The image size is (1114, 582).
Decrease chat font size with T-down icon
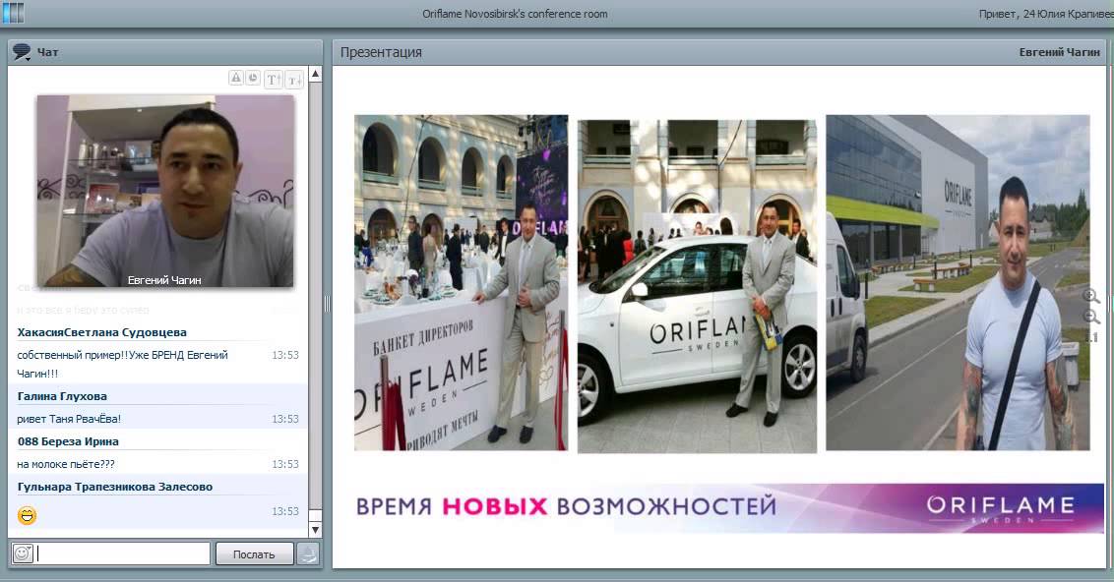tap(295, 80)
